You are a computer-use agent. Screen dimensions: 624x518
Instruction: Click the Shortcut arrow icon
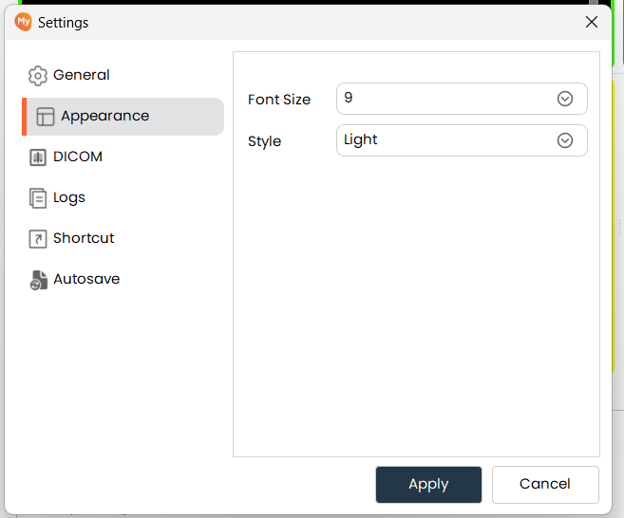pyautogui.click(x=38, y=239)
